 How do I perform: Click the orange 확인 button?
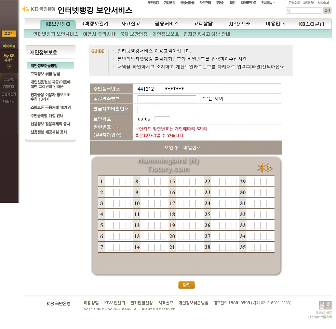tap(187, 285)
